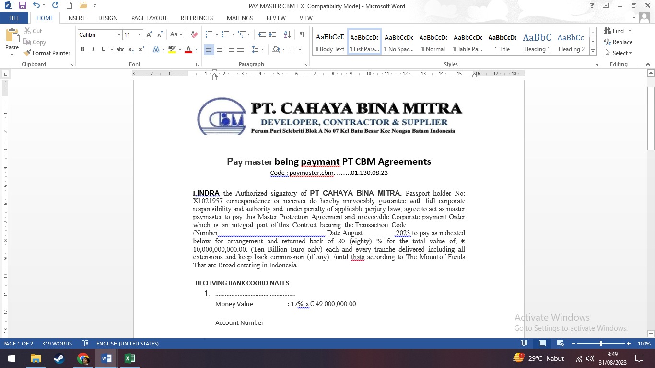Open the font size dropdown
This screenshot has width=655, height=368.
coord(140,35)
